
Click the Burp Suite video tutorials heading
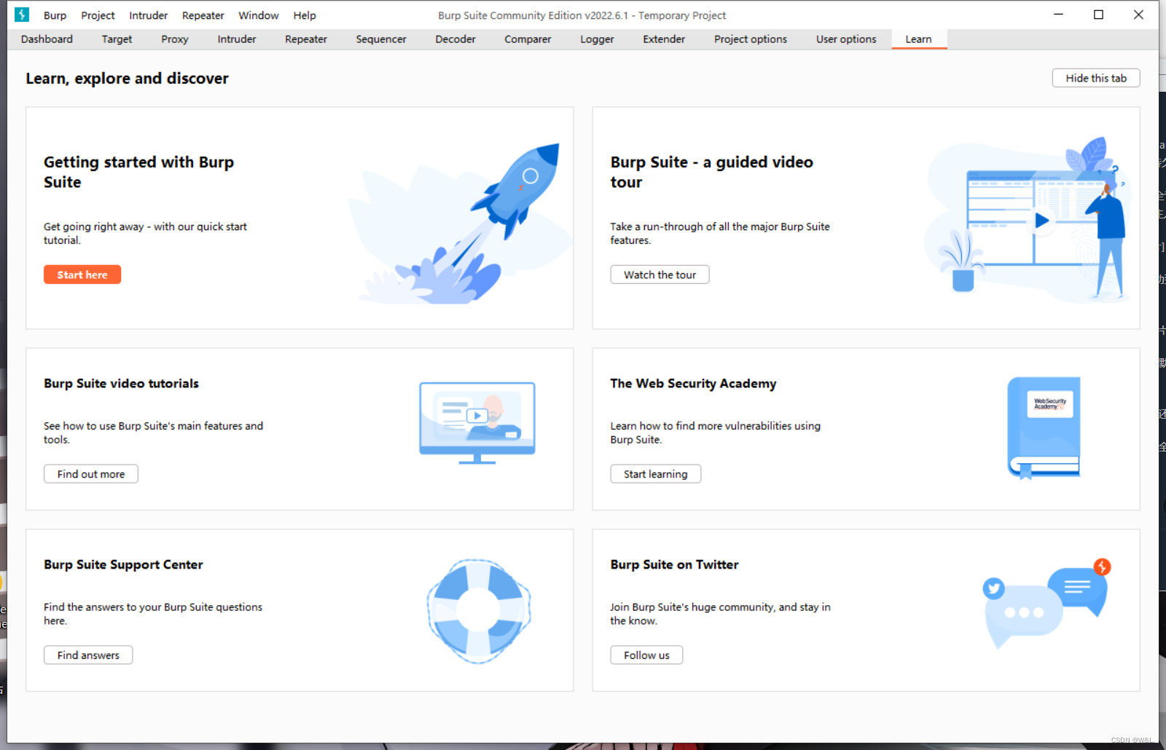(121, 384)
